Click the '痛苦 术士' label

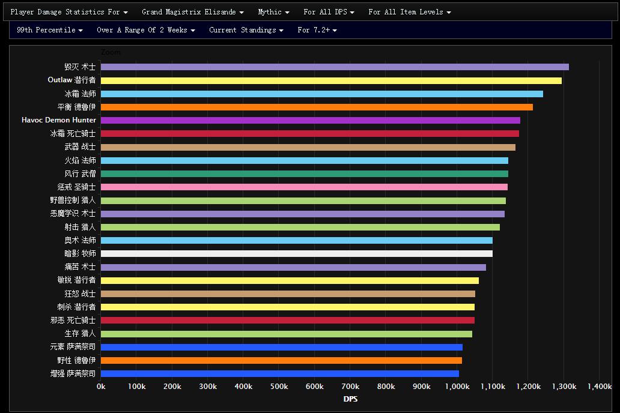81,267
